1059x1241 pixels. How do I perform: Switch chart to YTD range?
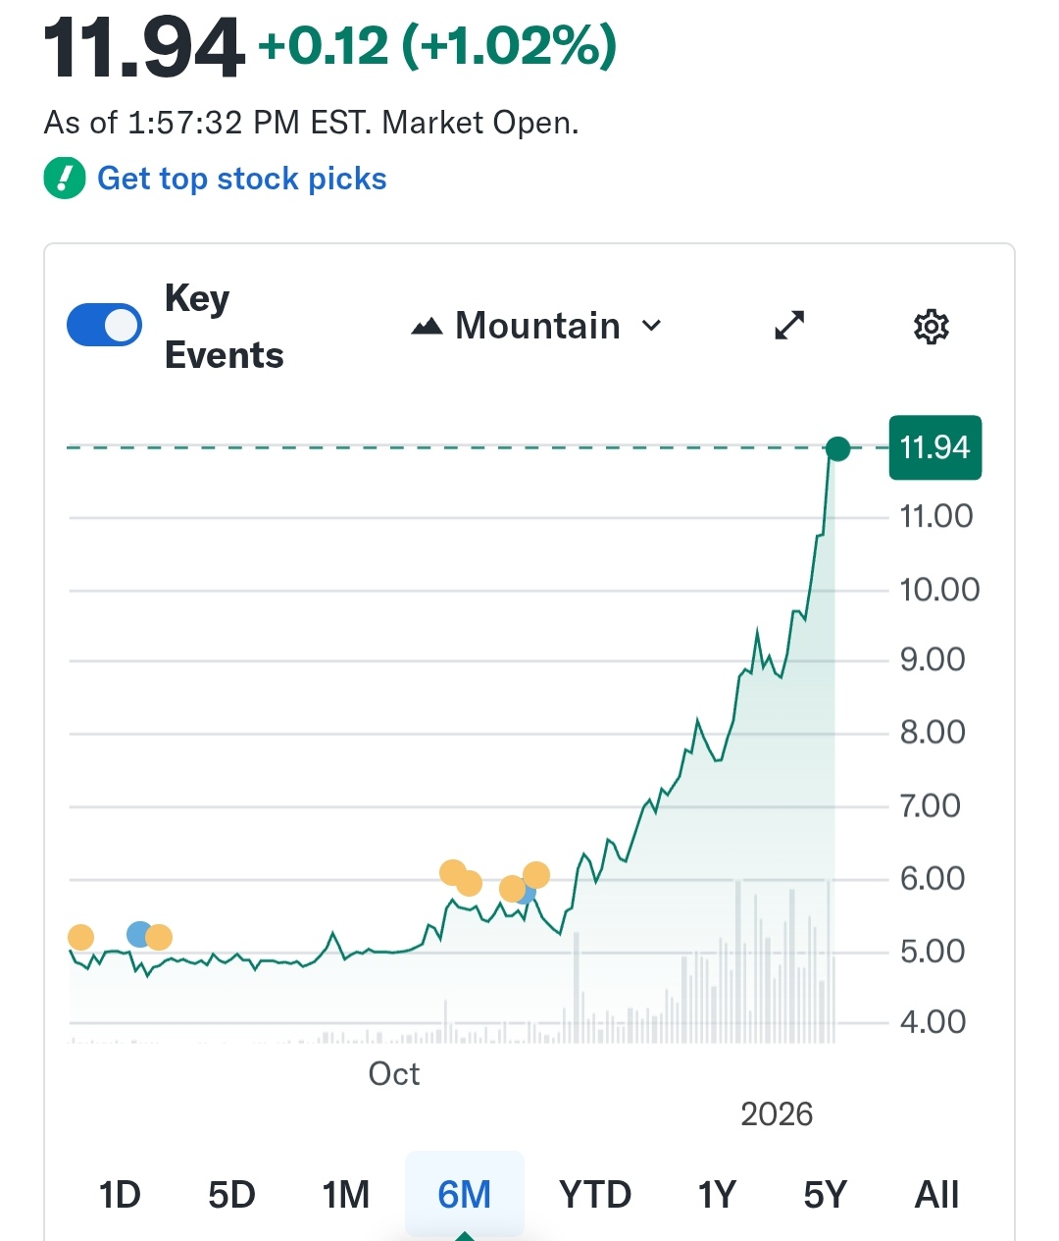[x=595, y=1195]
